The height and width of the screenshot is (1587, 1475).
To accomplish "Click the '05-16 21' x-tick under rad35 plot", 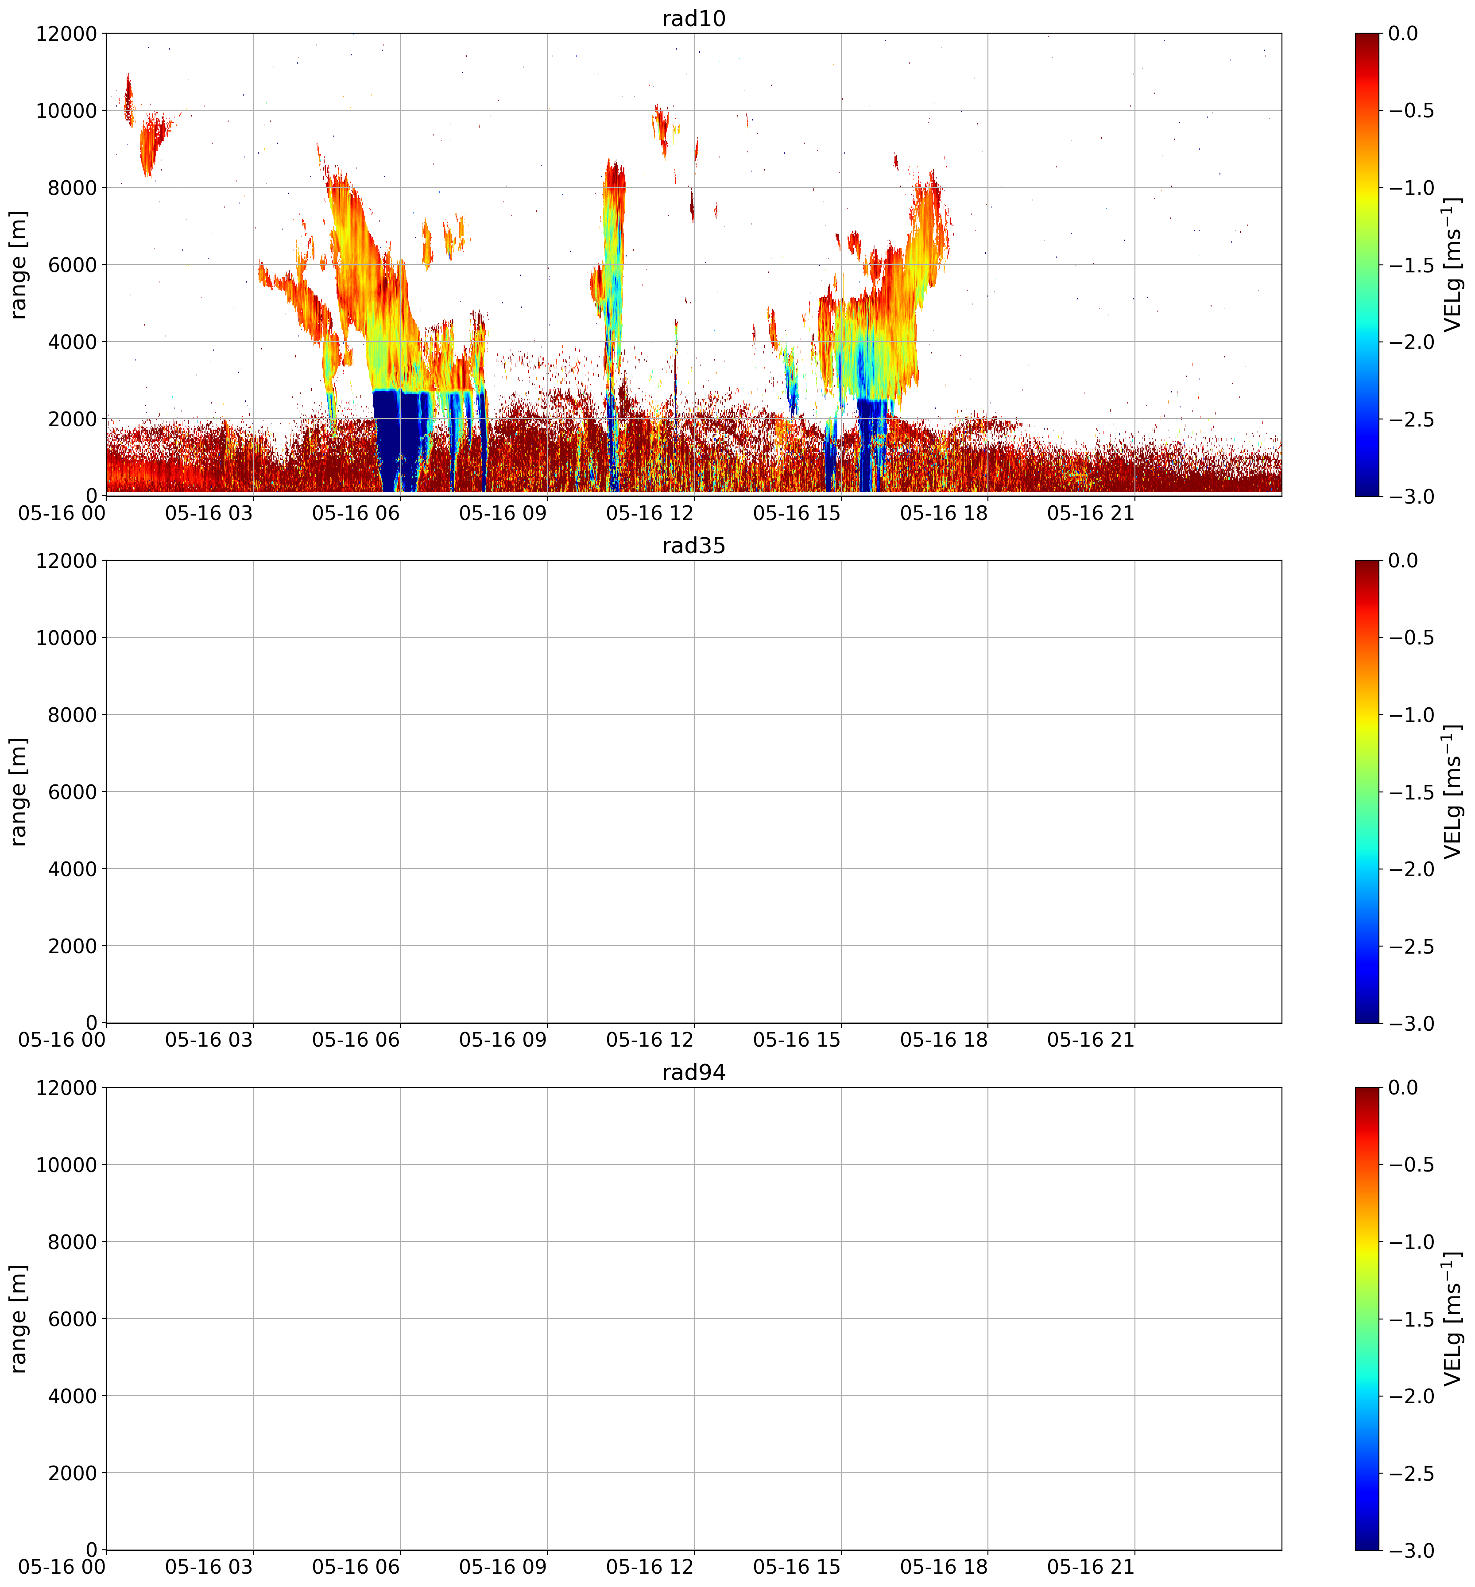I will pyautogui.click(x=1091, y=1040).
